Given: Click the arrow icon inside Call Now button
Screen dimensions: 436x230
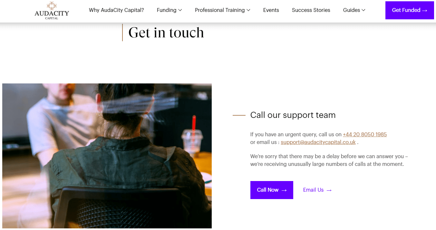Looking at the screenshot, I should point(284,190).
